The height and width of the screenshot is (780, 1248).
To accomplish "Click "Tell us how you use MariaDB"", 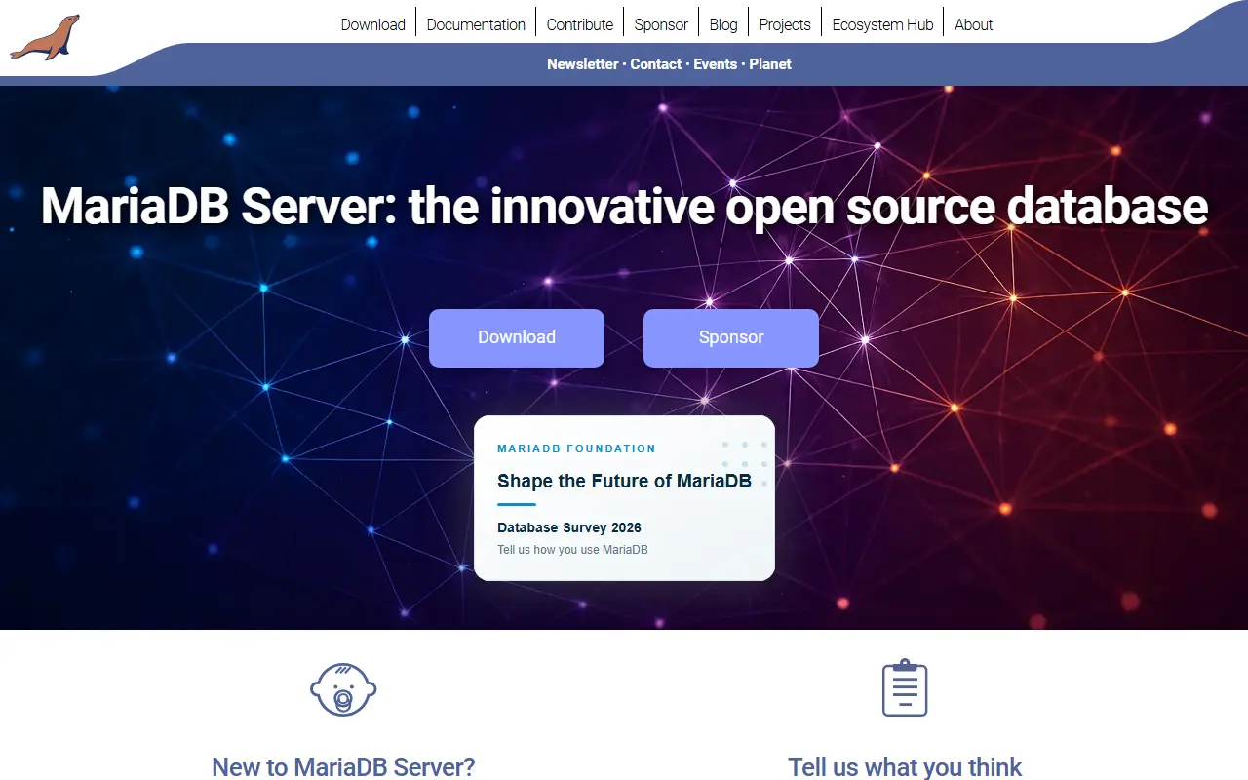I will (572, 550).
